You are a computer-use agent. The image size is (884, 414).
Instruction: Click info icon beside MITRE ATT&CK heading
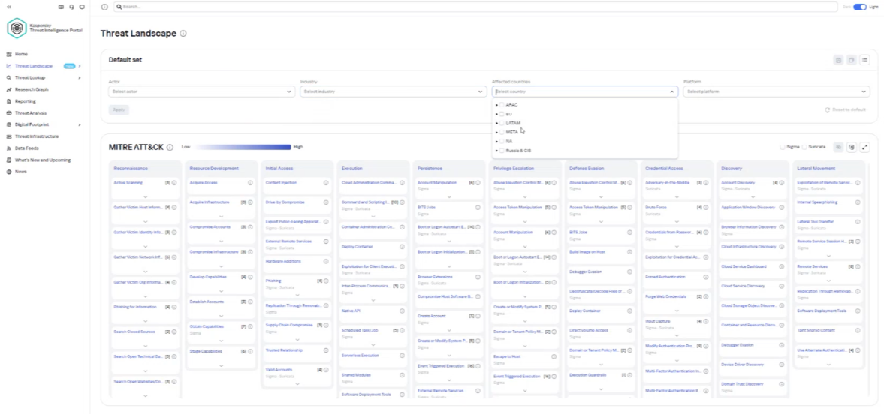[x=170, y=148]
